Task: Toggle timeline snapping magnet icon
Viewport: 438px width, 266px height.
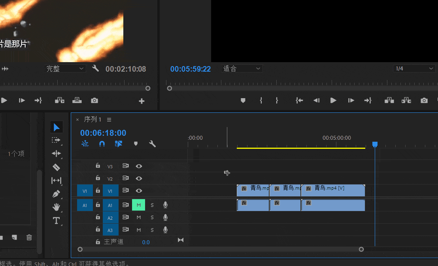Action: click(102, 144)
